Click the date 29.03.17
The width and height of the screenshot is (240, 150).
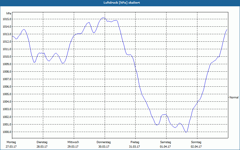(x=73, y=147)
